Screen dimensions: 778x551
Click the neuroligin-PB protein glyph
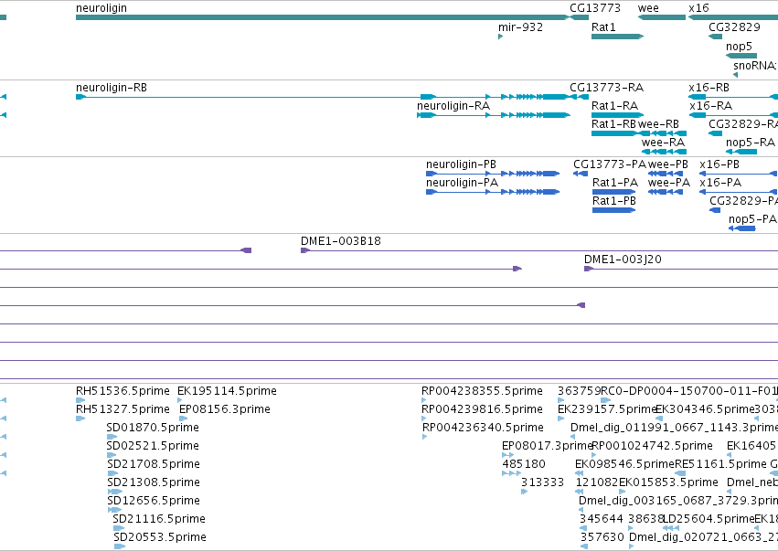493,174
